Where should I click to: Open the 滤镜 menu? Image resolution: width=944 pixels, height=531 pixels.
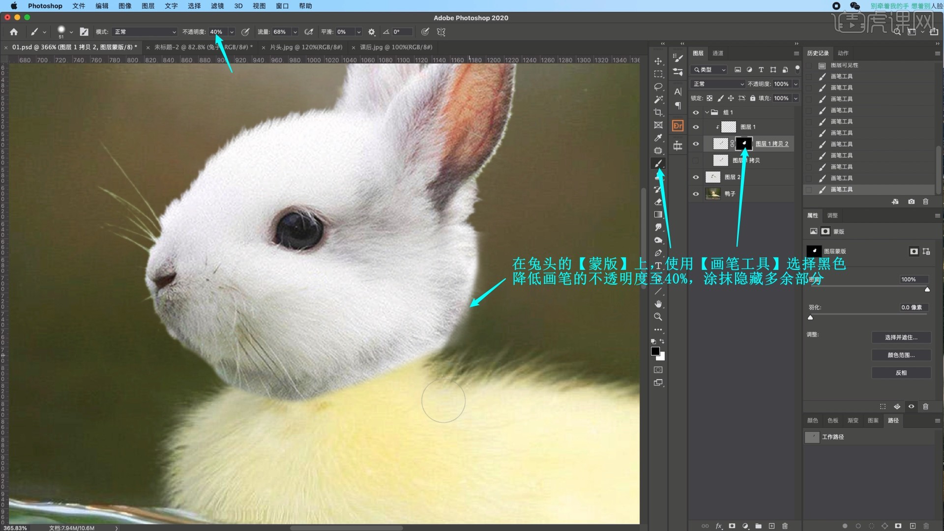pyautogui.click(x=217, y=6)
